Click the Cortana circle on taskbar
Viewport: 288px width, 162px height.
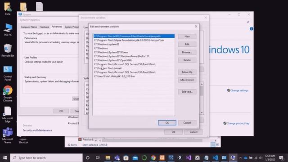coord(88,158)
